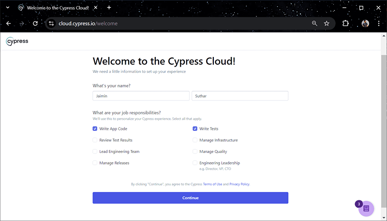
Task: Click the page vertical scrollbar
Action: point(384,130)
